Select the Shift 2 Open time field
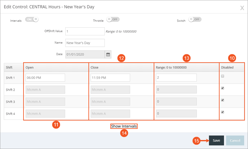Screen dimensions: 248x149 [45, 90]
